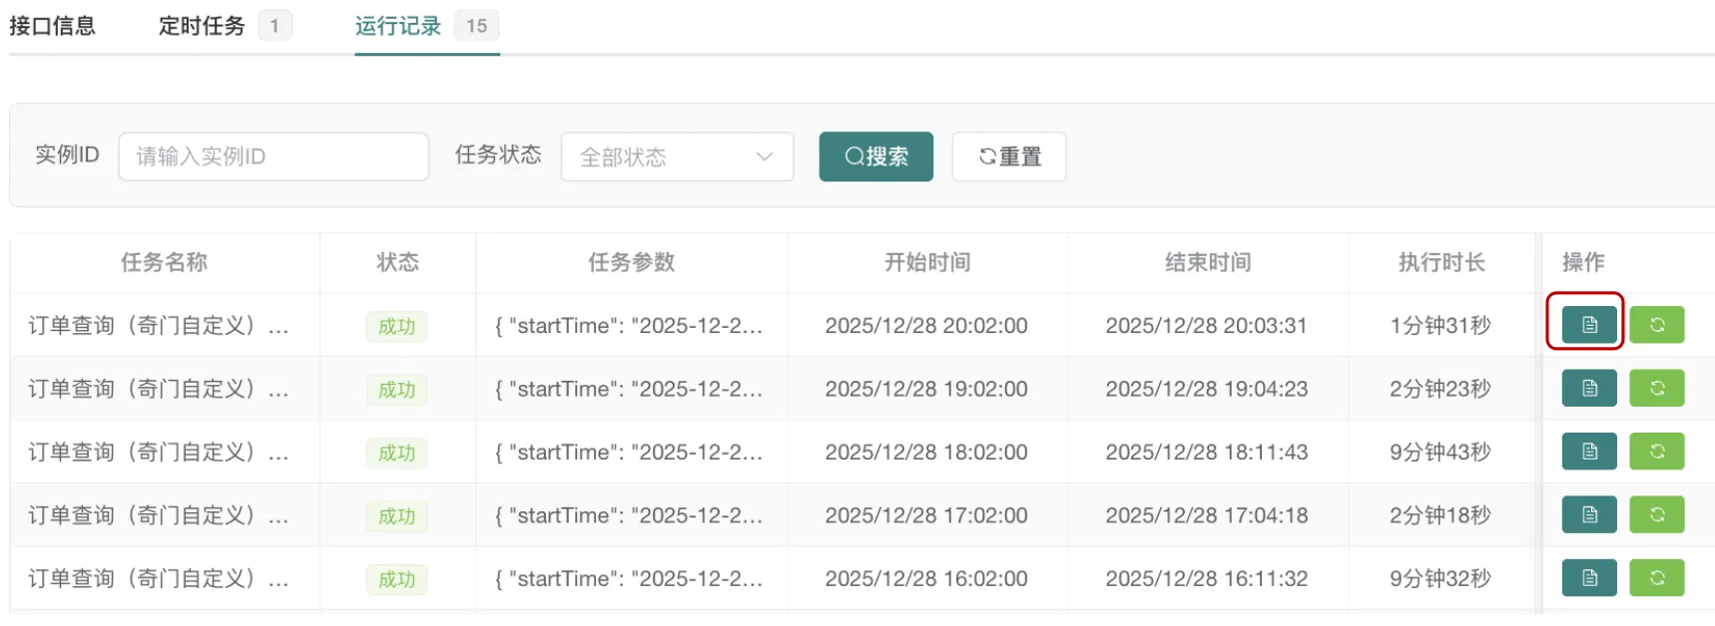Open the 定时任务 tab
Image resolution: width=1715 pixels, height=626 pixels.
coord(202,26)
